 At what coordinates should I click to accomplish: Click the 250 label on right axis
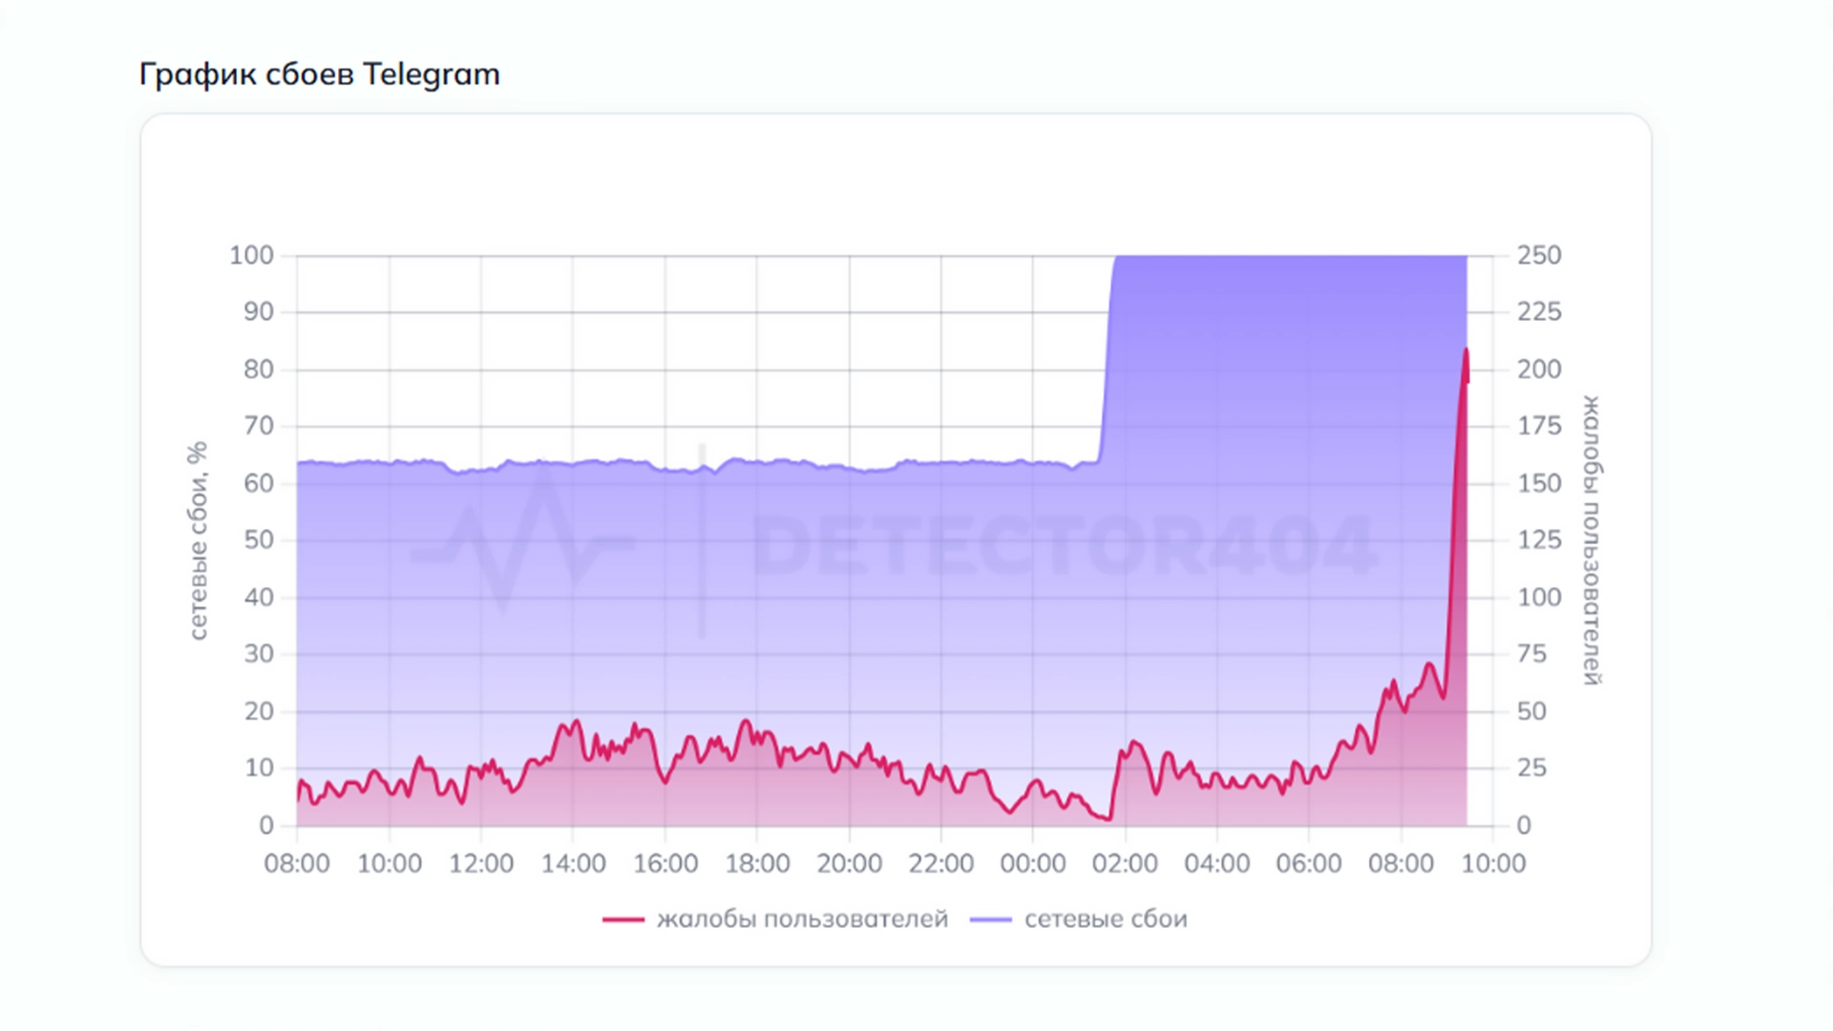pos(1539,256)
